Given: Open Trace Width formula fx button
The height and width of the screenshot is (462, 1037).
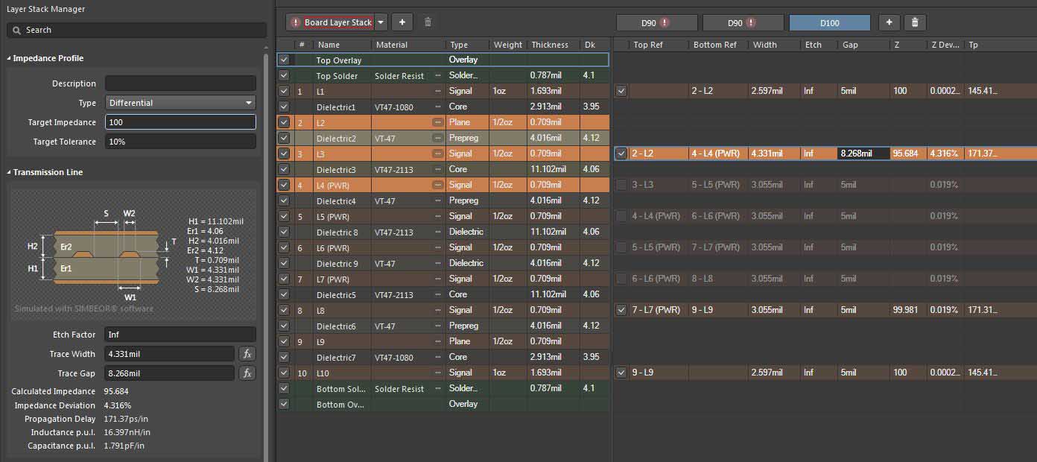Looking at the screenshot, I should pyautogui.click(x=247, y=354).
